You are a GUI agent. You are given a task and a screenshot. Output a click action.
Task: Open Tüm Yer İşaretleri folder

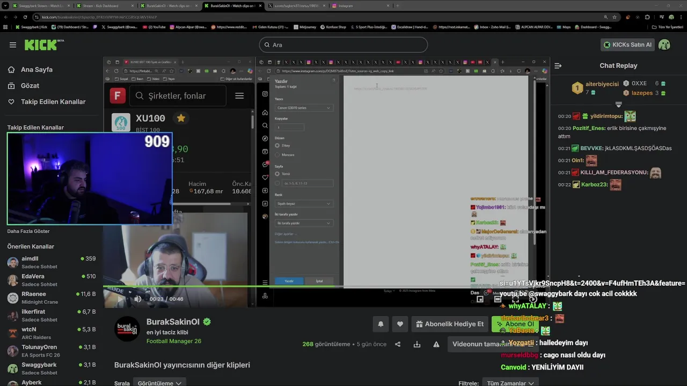(x=667, y=27)
